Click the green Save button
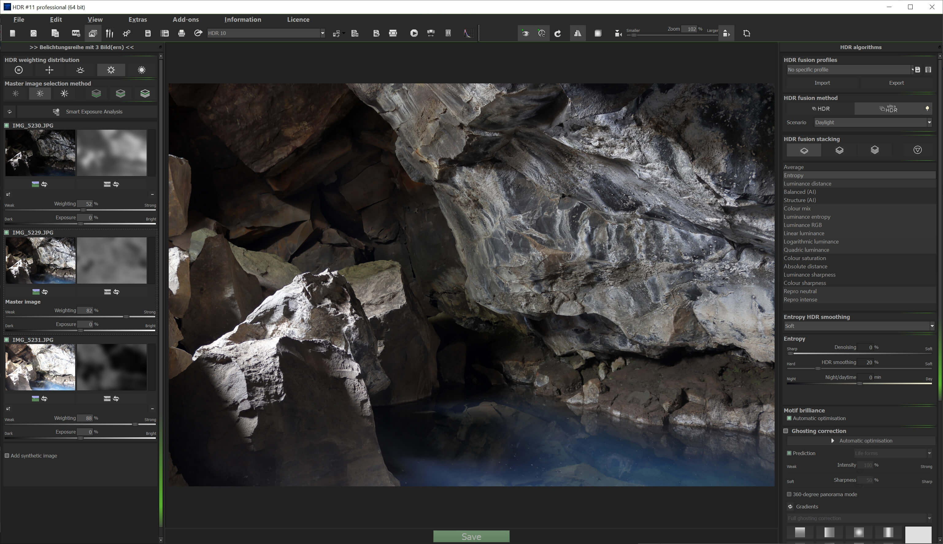 click(x=471, y=536)
